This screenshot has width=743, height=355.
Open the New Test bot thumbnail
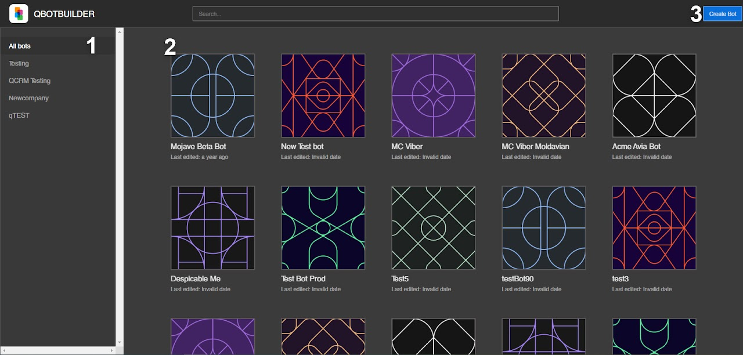[323, 96]
